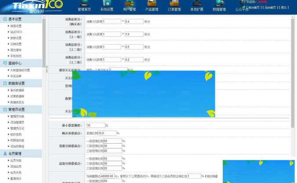
Task: Click the 前台首页 header link
Action: (x=254, y=7)
